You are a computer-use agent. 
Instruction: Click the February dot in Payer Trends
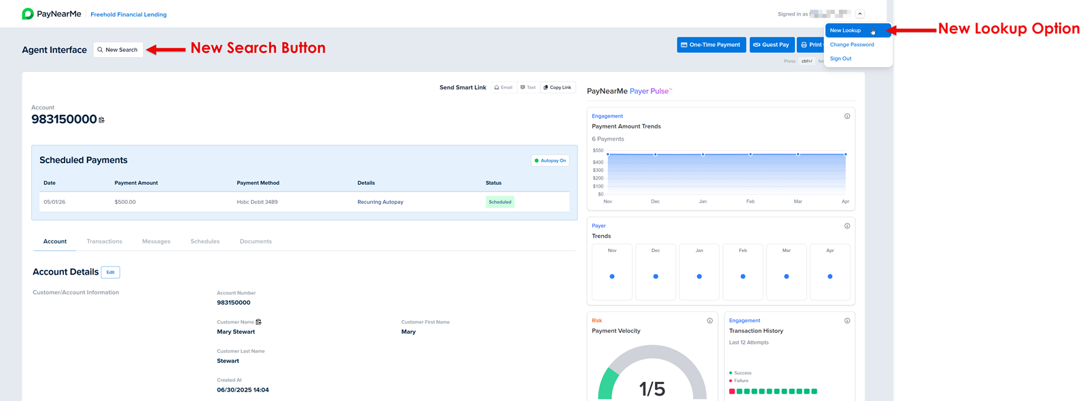(743, 277)
